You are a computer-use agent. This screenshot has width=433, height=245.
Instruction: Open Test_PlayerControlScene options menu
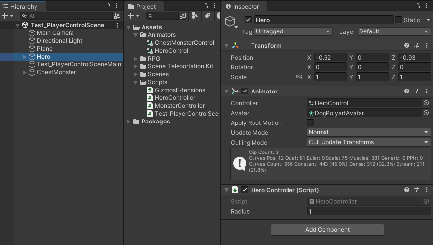pos(117,25)
